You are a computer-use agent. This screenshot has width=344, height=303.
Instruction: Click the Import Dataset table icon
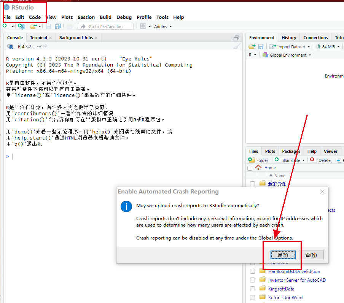(x=273, y=46)
